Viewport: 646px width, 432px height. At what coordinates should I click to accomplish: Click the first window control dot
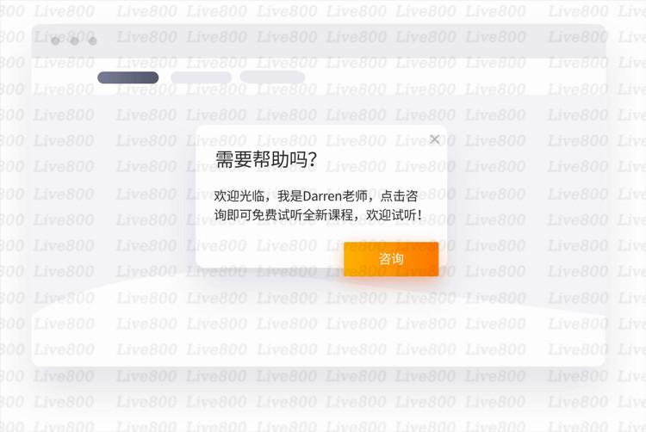(56, 41)
